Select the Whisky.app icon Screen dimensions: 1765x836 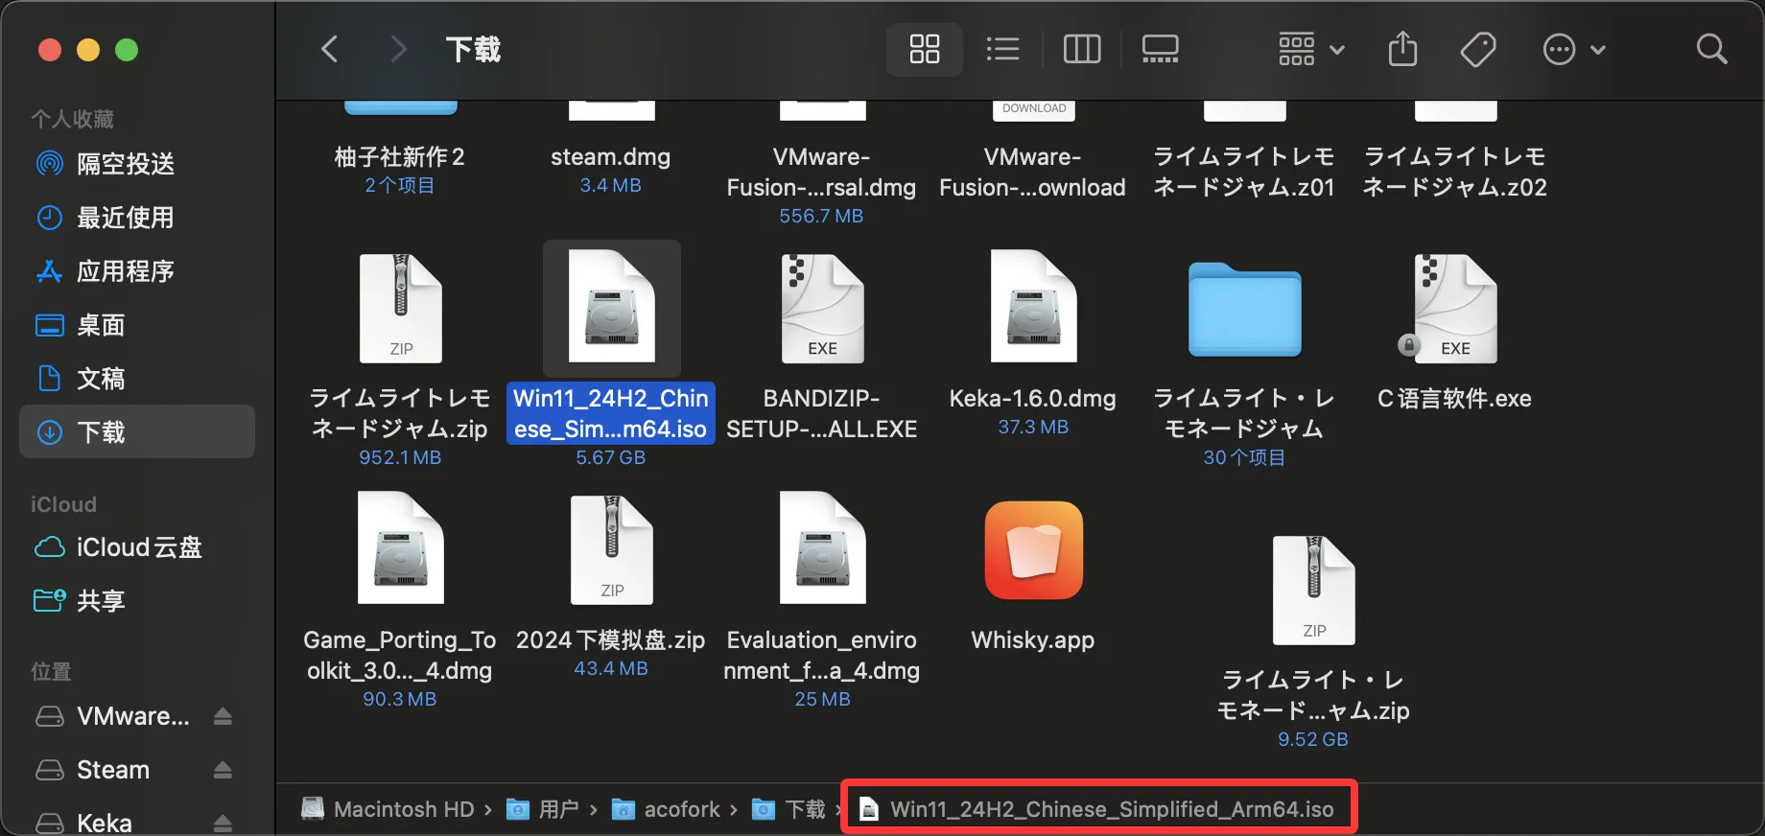(x=1033, y=551)
